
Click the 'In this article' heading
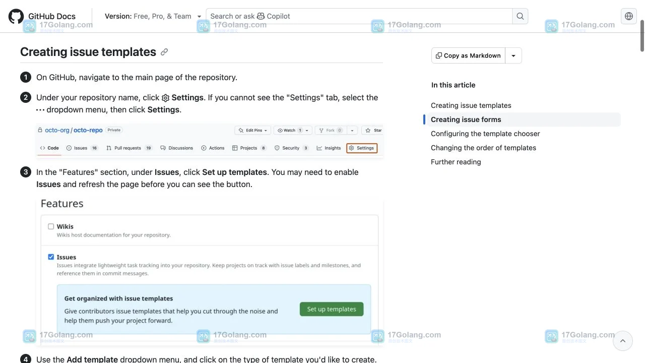click(x=453, y=85)
